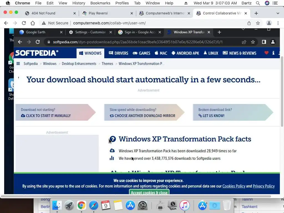284x213 pixels.
Task: Open the Profiles menu
Action: point(122,3)
